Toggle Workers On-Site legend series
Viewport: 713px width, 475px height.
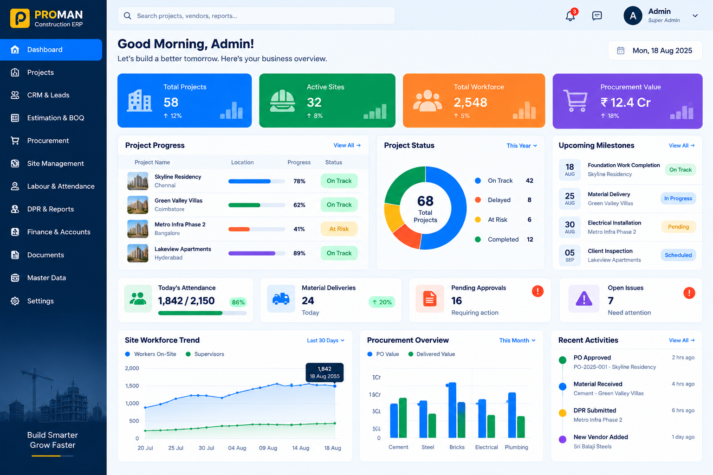pos(151,354)
